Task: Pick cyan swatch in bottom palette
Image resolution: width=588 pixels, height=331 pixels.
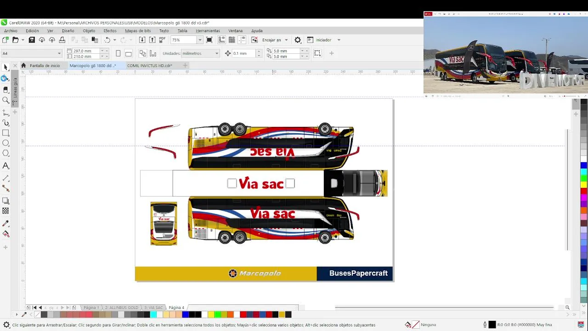Action: [153, 314]
